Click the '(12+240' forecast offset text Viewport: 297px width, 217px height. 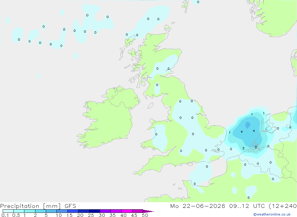282,206
